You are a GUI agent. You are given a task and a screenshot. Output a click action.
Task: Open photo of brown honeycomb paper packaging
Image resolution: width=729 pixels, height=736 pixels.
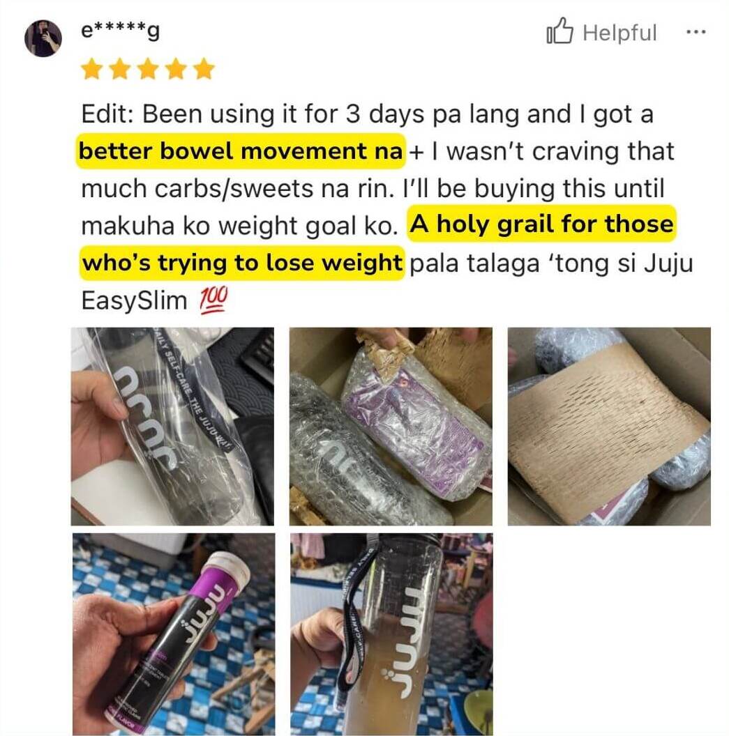coord(609,427)
